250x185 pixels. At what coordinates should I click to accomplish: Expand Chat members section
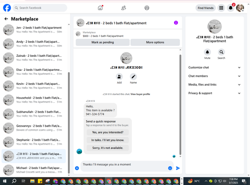pyautogui.click(x=214, y=76)
